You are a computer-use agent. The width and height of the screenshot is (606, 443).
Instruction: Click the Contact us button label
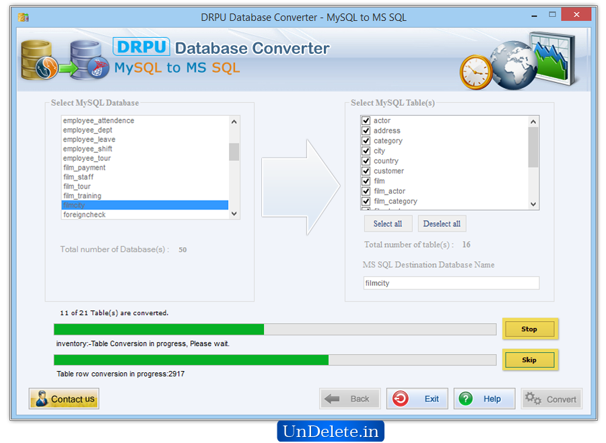tap(73, 399)
